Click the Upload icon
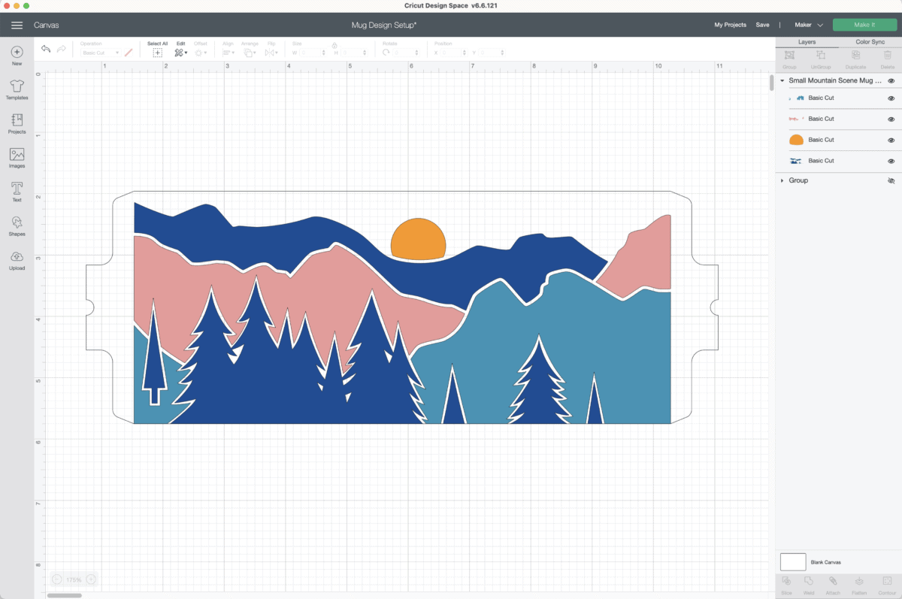Viewport: 902px width, 599px height. [x=17, y=259]
